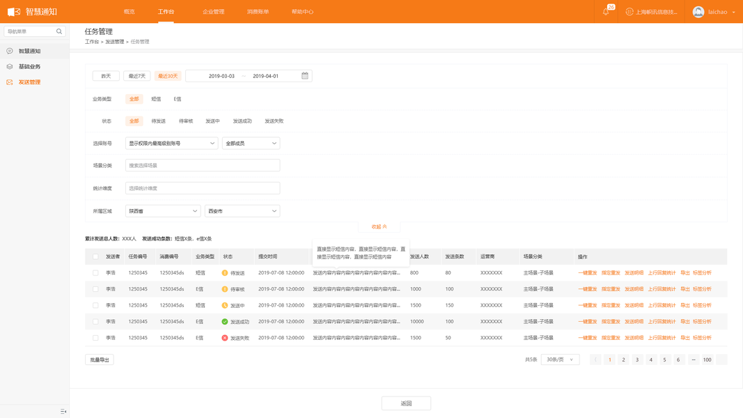743x418 pixels.
Task: Check the row with 发送成功 status
Action: tap(95, 322)
